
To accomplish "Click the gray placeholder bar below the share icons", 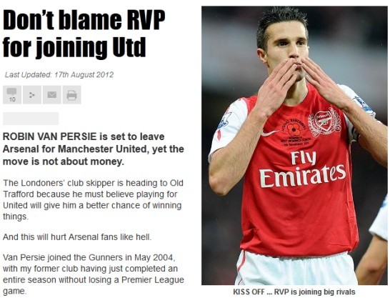I will coord(31,119).
